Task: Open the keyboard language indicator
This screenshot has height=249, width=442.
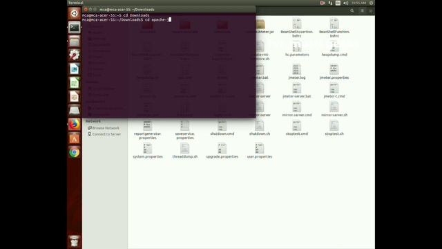Action: [338, 3]
